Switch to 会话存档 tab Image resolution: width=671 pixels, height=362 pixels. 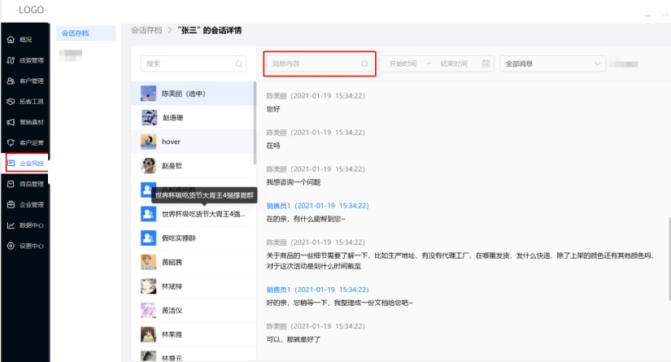[x=75, y=33]
